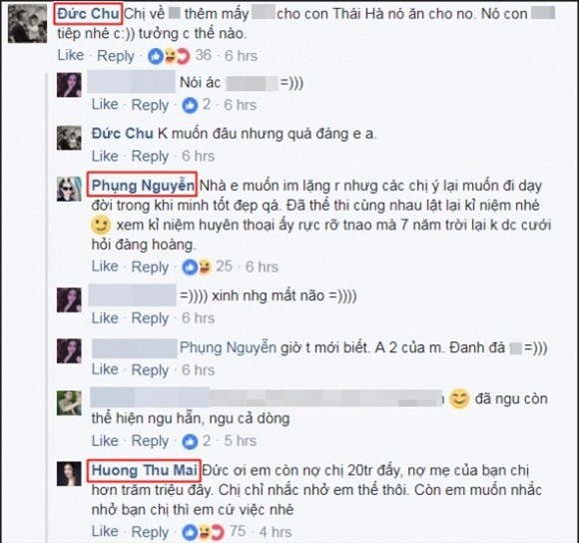The width and height of the screenshot is (579, 543).
Task: View reaction icons on Phụng Nguyễn's comment
Action: (197, 267)
